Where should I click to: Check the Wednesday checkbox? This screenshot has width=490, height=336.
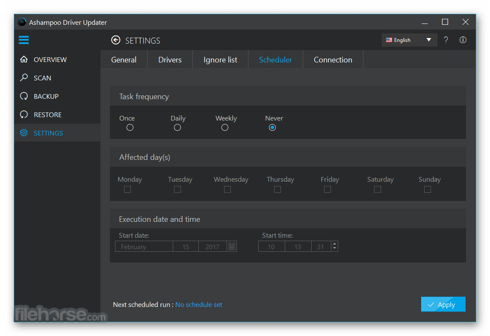click(227, 189)
